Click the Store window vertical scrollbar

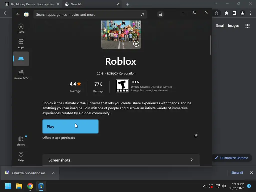tap(210, 45)
